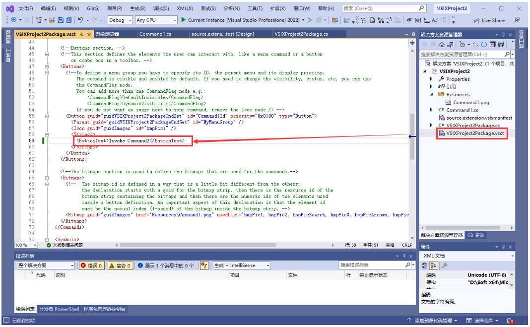Save the current file with the single-disk icon
This screenshot has height=327, width=530.
(x=61, y=20)
